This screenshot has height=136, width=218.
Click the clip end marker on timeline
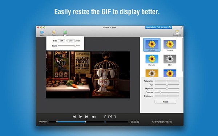tap(86, 122)
